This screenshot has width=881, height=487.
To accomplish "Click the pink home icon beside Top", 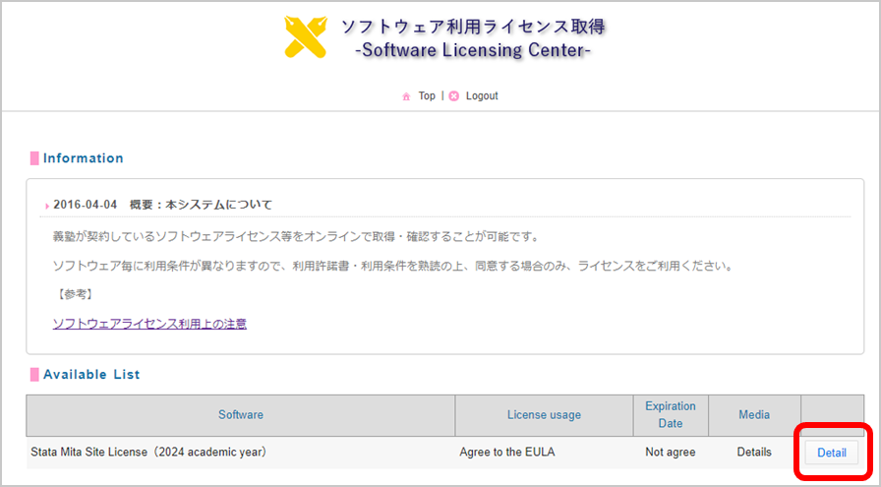I will (406, 96).
